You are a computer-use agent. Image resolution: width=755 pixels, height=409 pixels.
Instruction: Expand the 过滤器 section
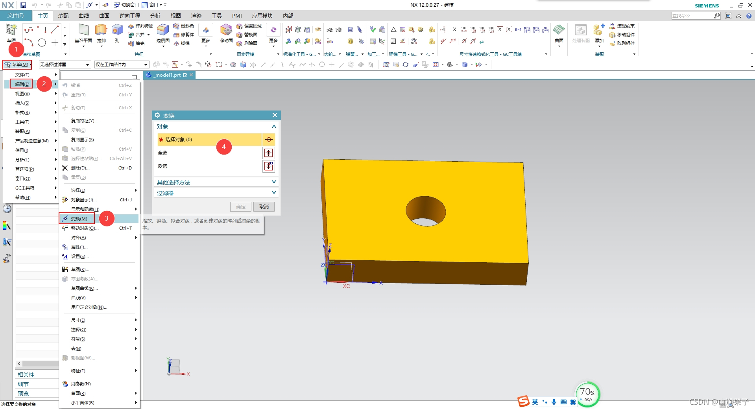[x=274, y=193]
